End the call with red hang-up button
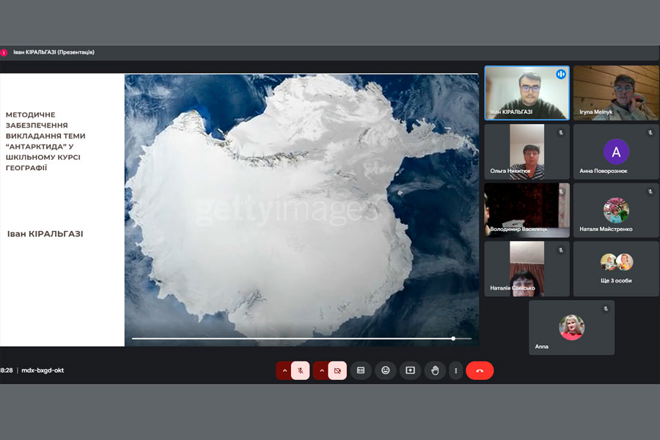Viewport: 660px width, 440px height. click(x=480, y=370)
